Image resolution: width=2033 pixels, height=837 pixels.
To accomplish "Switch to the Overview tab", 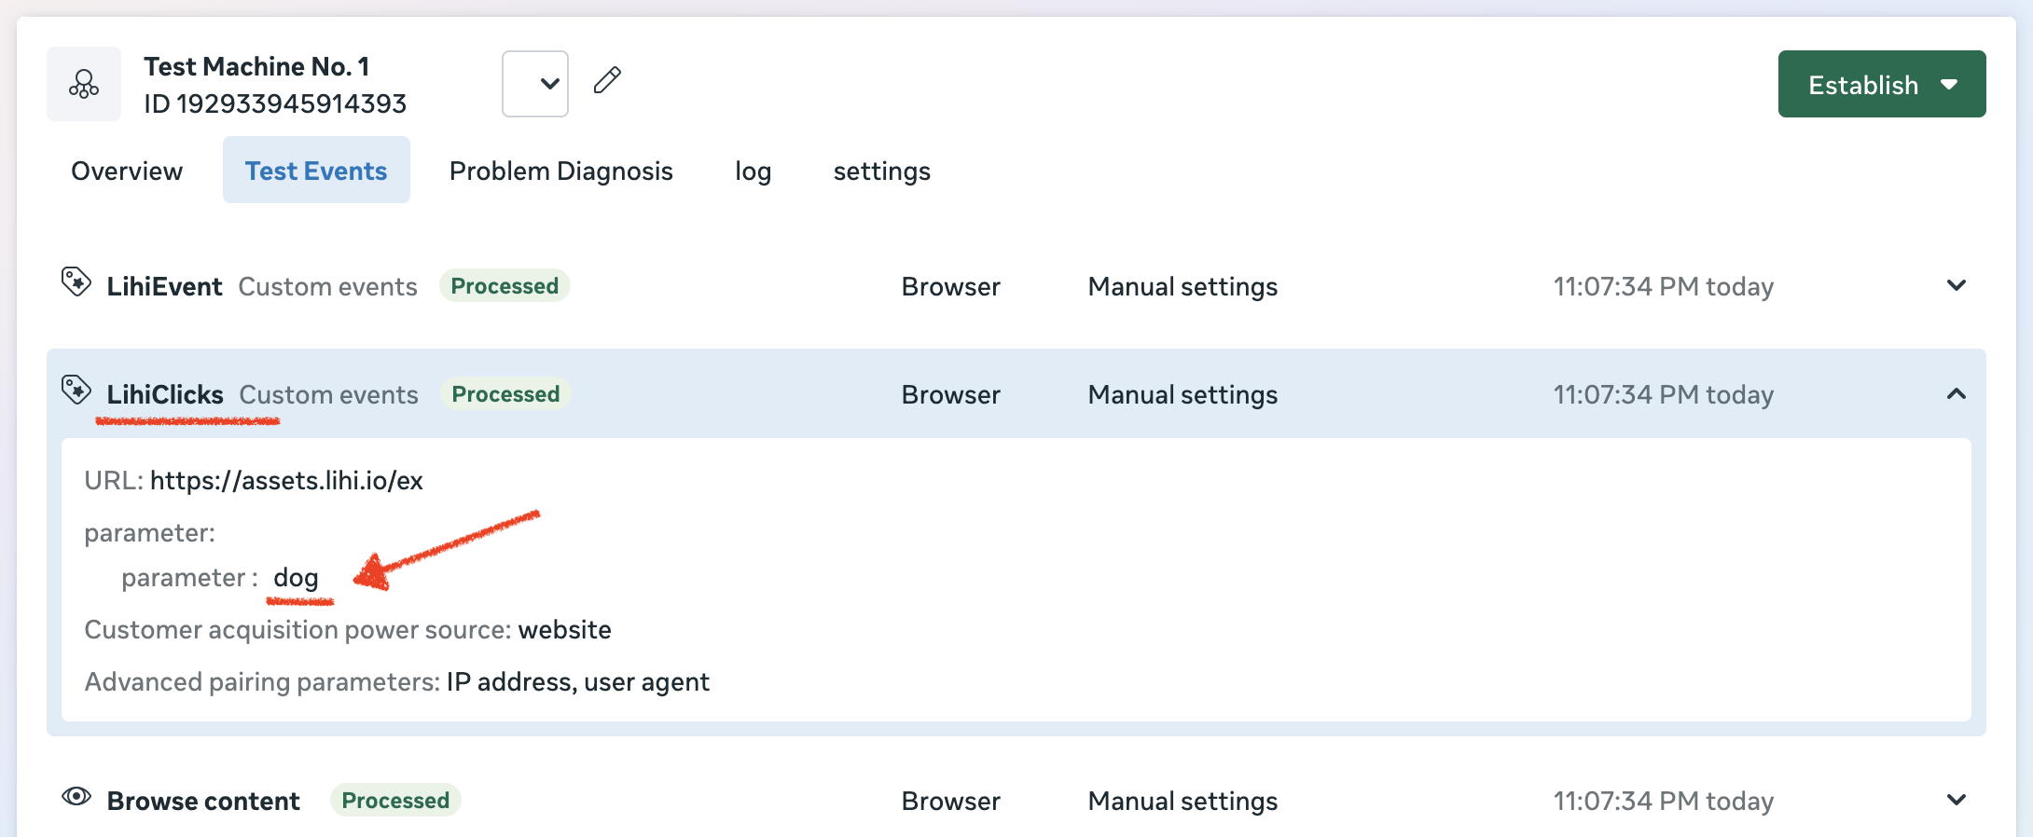I will point(127,171).
